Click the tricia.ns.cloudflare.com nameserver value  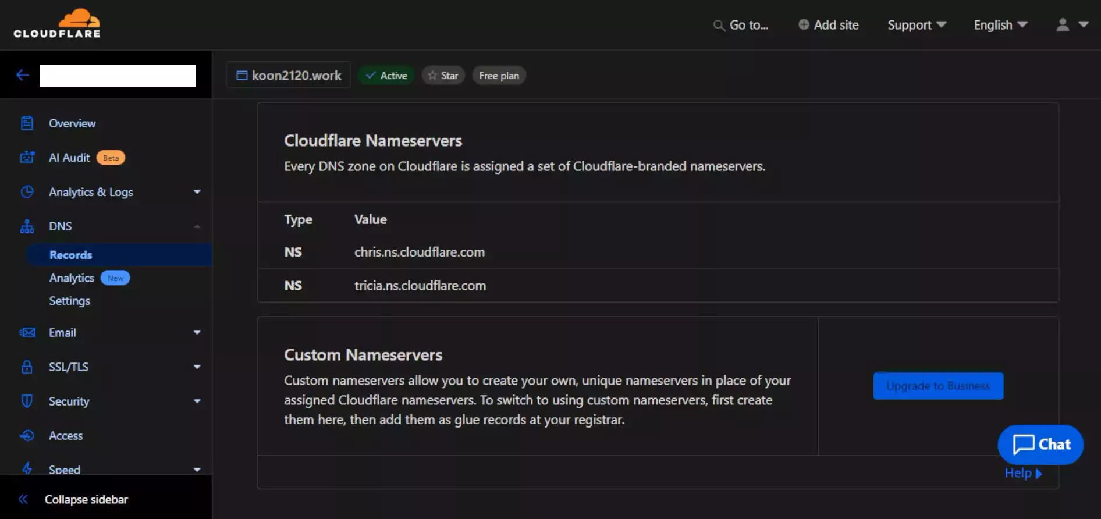click(x=420, y=286)
